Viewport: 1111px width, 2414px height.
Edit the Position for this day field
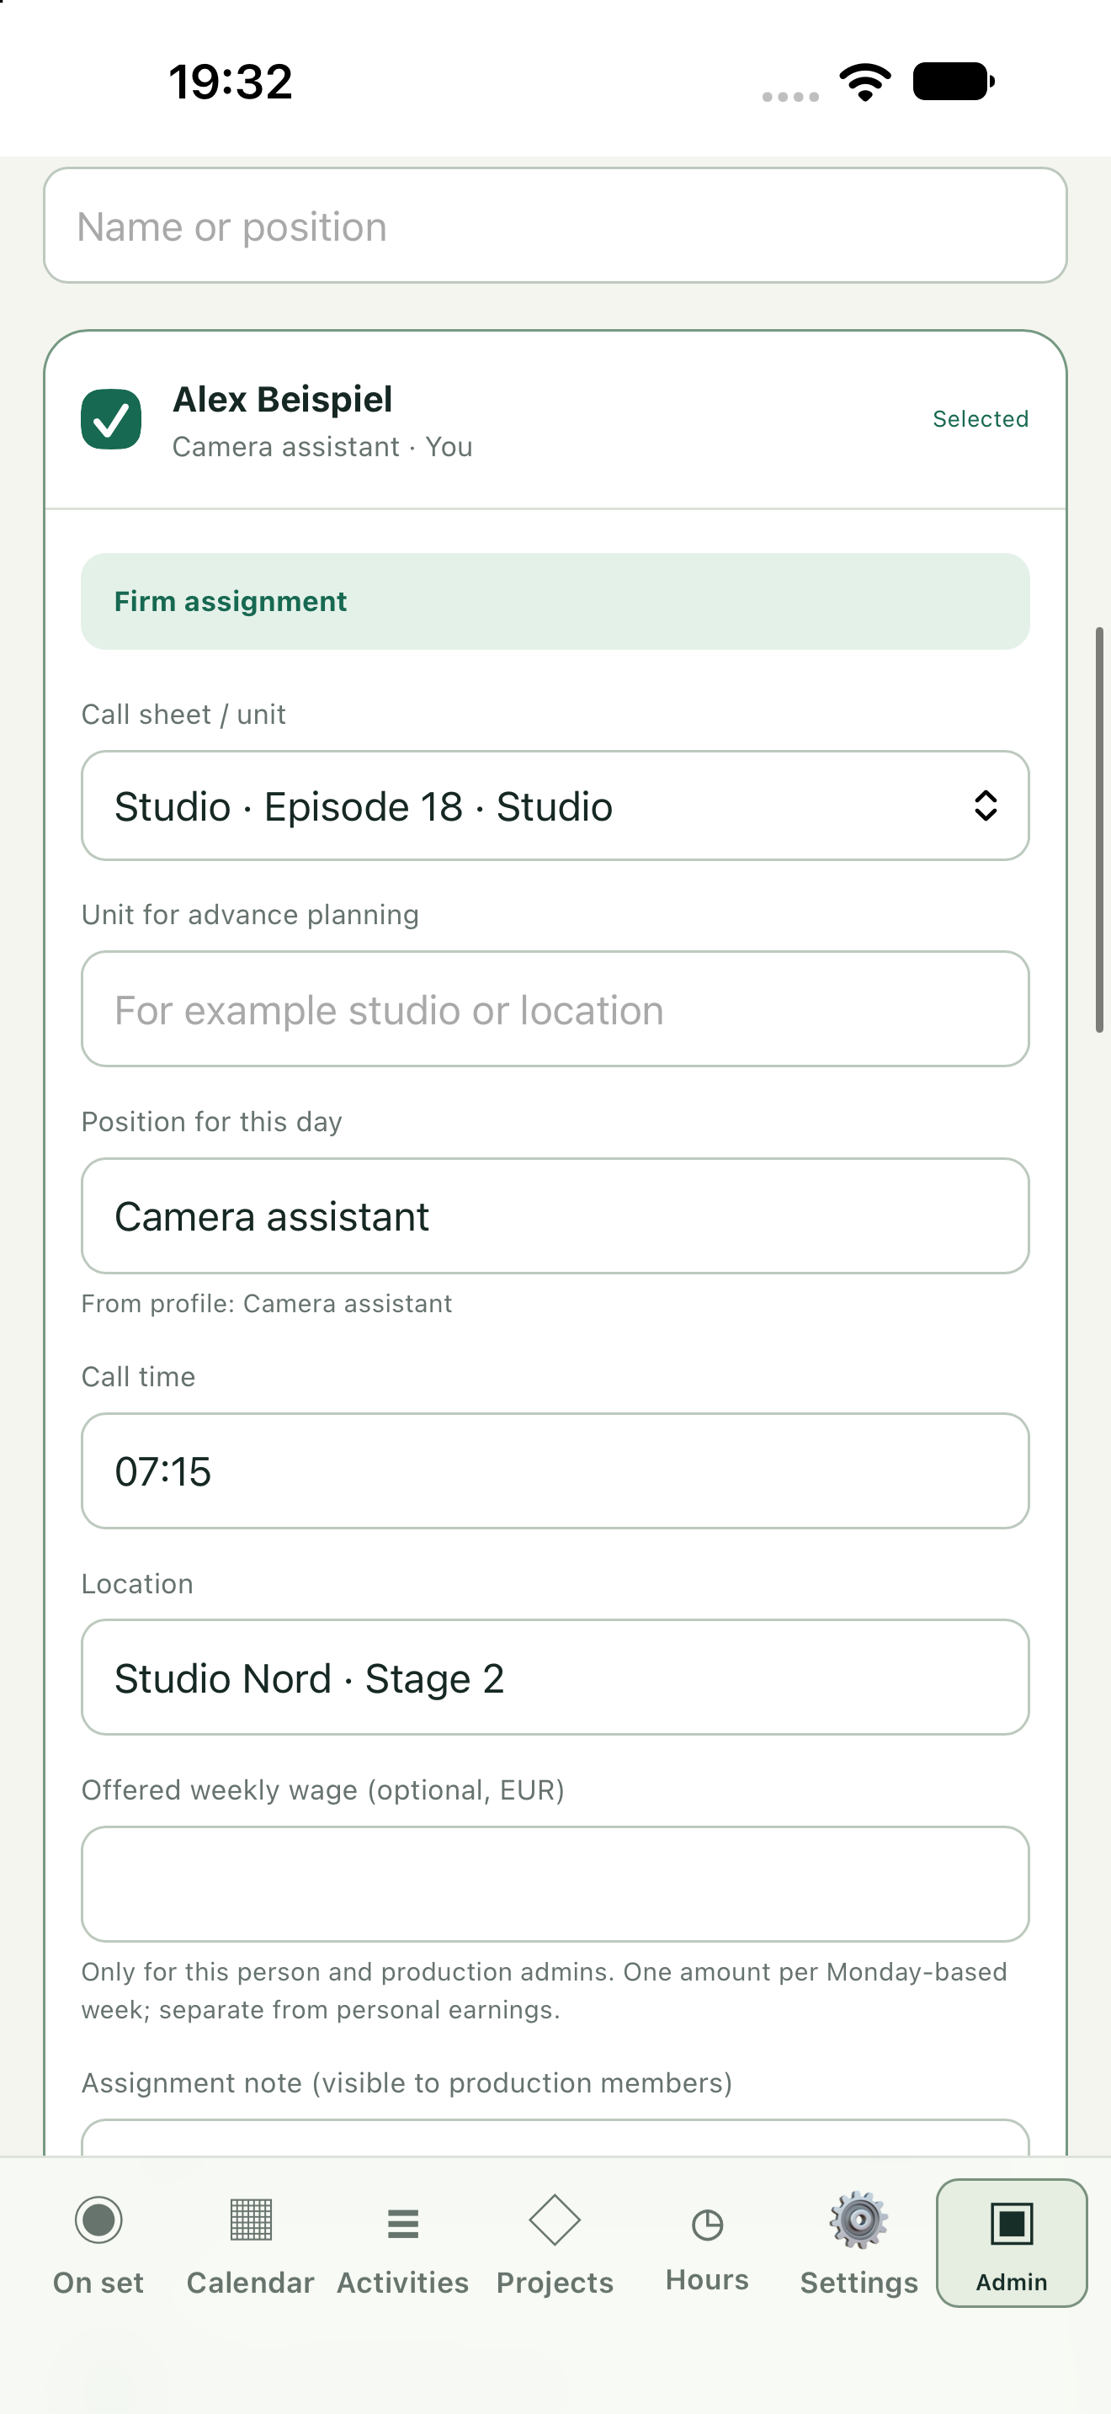click(555, 1216)
